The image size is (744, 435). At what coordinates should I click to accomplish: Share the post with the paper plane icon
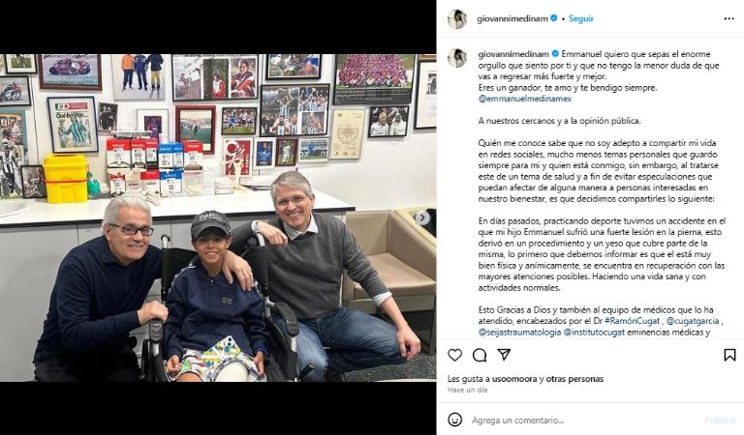(504, 355)
